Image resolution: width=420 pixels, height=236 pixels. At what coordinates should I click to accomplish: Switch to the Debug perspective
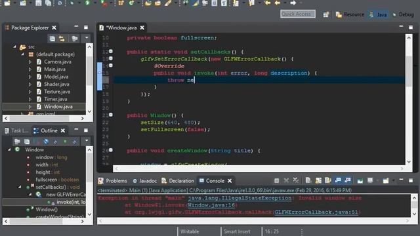coord(403,14)
